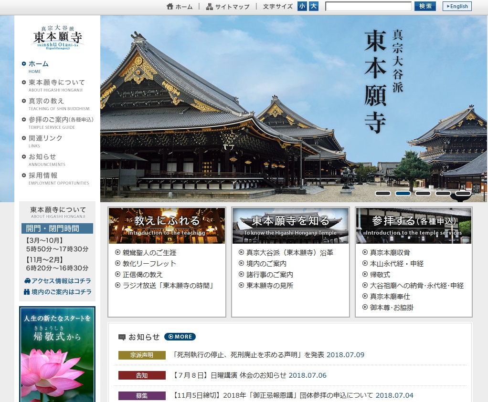Open 帰敬式 link in right panel
The image size is (488, 402).
(380, 275)
